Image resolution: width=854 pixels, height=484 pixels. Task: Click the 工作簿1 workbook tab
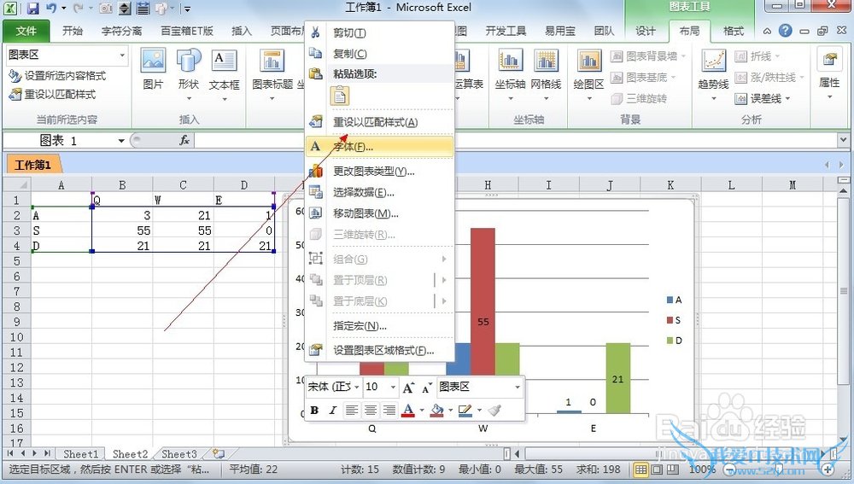pyautogui.click(x=33, y=165)
